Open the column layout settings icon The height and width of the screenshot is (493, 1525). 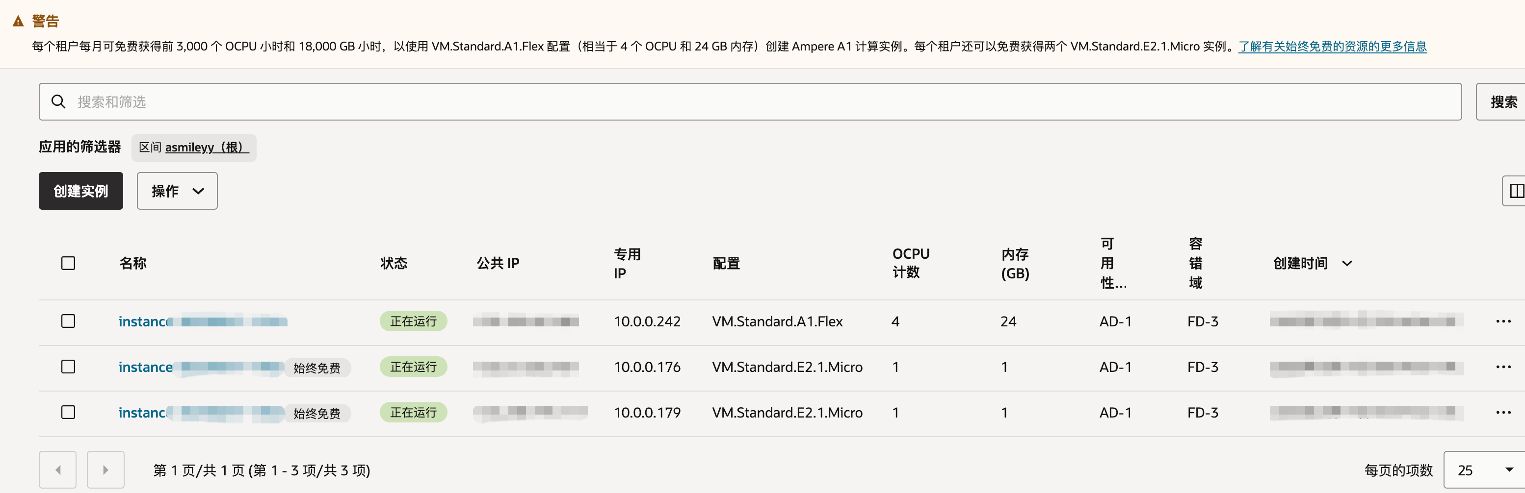[1514, 191]
